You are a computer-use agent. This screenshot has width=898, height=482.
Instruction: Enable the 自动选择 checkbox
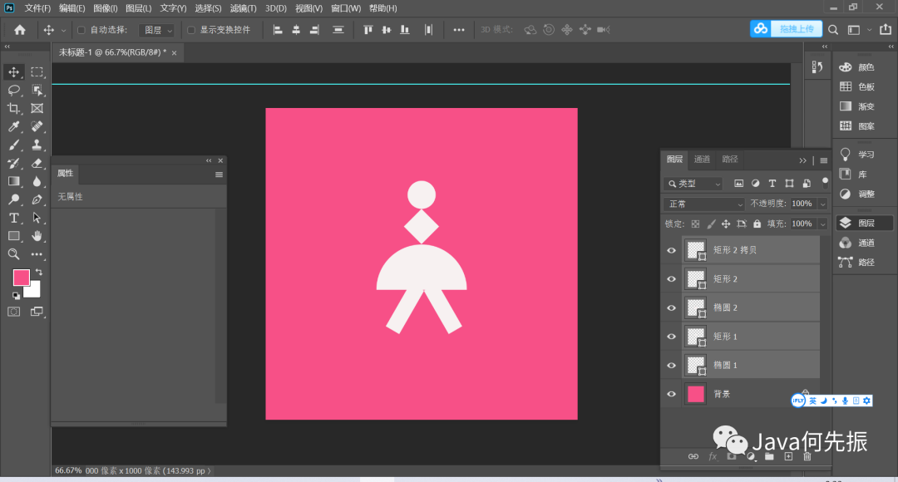point(81,30)
